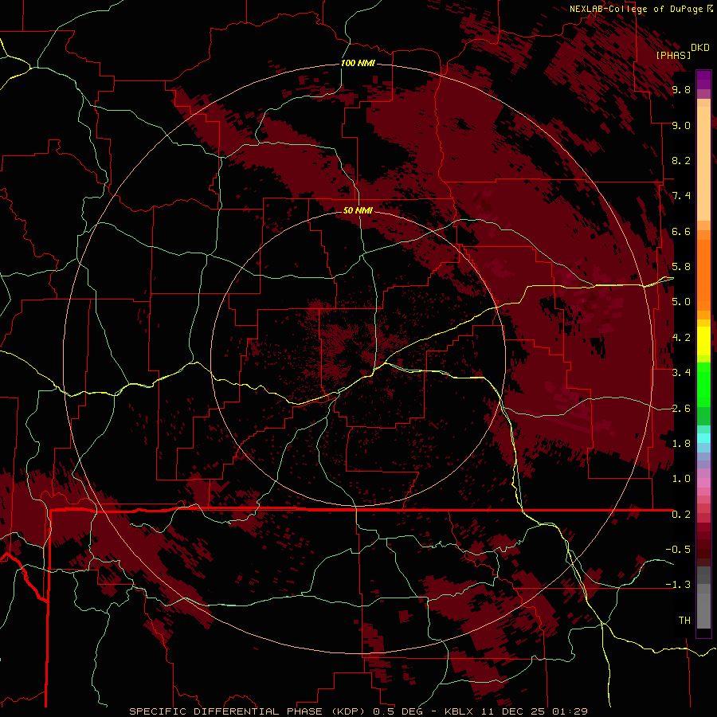Click the 1.0 value on the legend
The width and height of the screenshot is (717, 717).
point(681,479)
